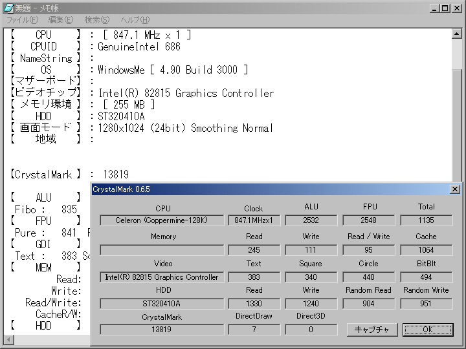
Task: Click the Read/Write: label in Notepad
Action: 53,302
